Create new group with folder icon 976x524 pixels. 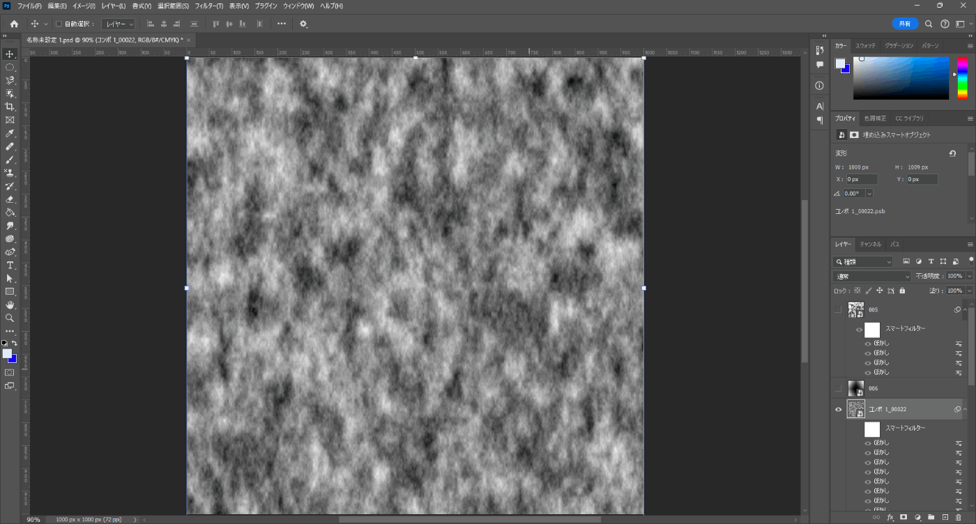(931, 518)
